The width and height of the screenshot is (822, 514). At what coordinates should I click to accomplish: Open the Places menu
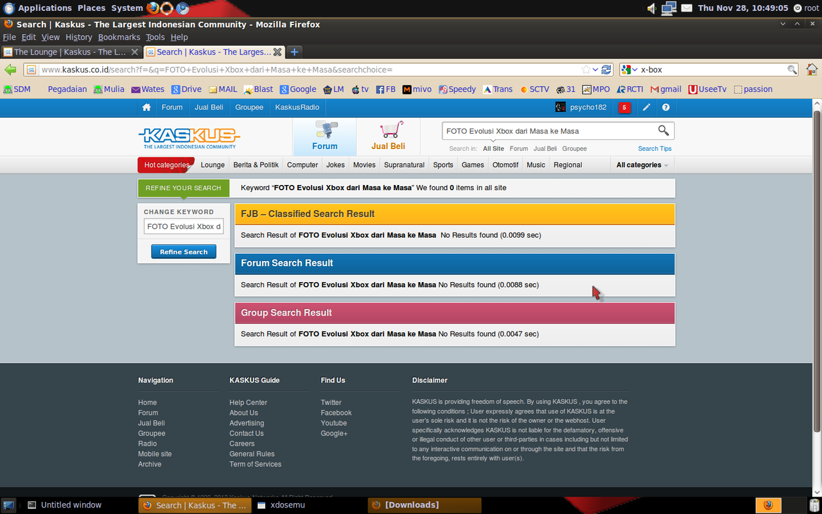click(x=91, y=8)
